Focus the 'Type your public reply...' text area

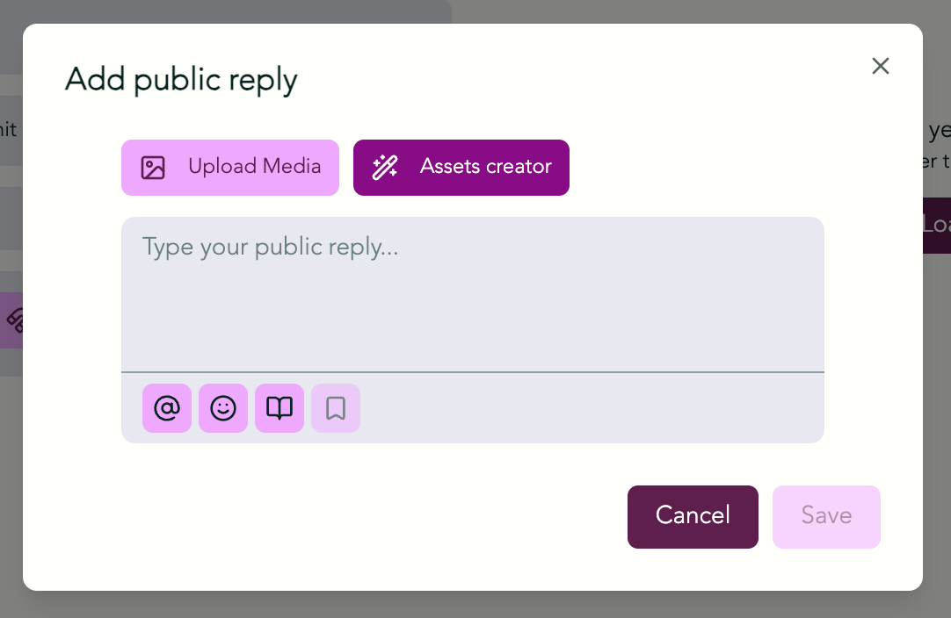473,294
